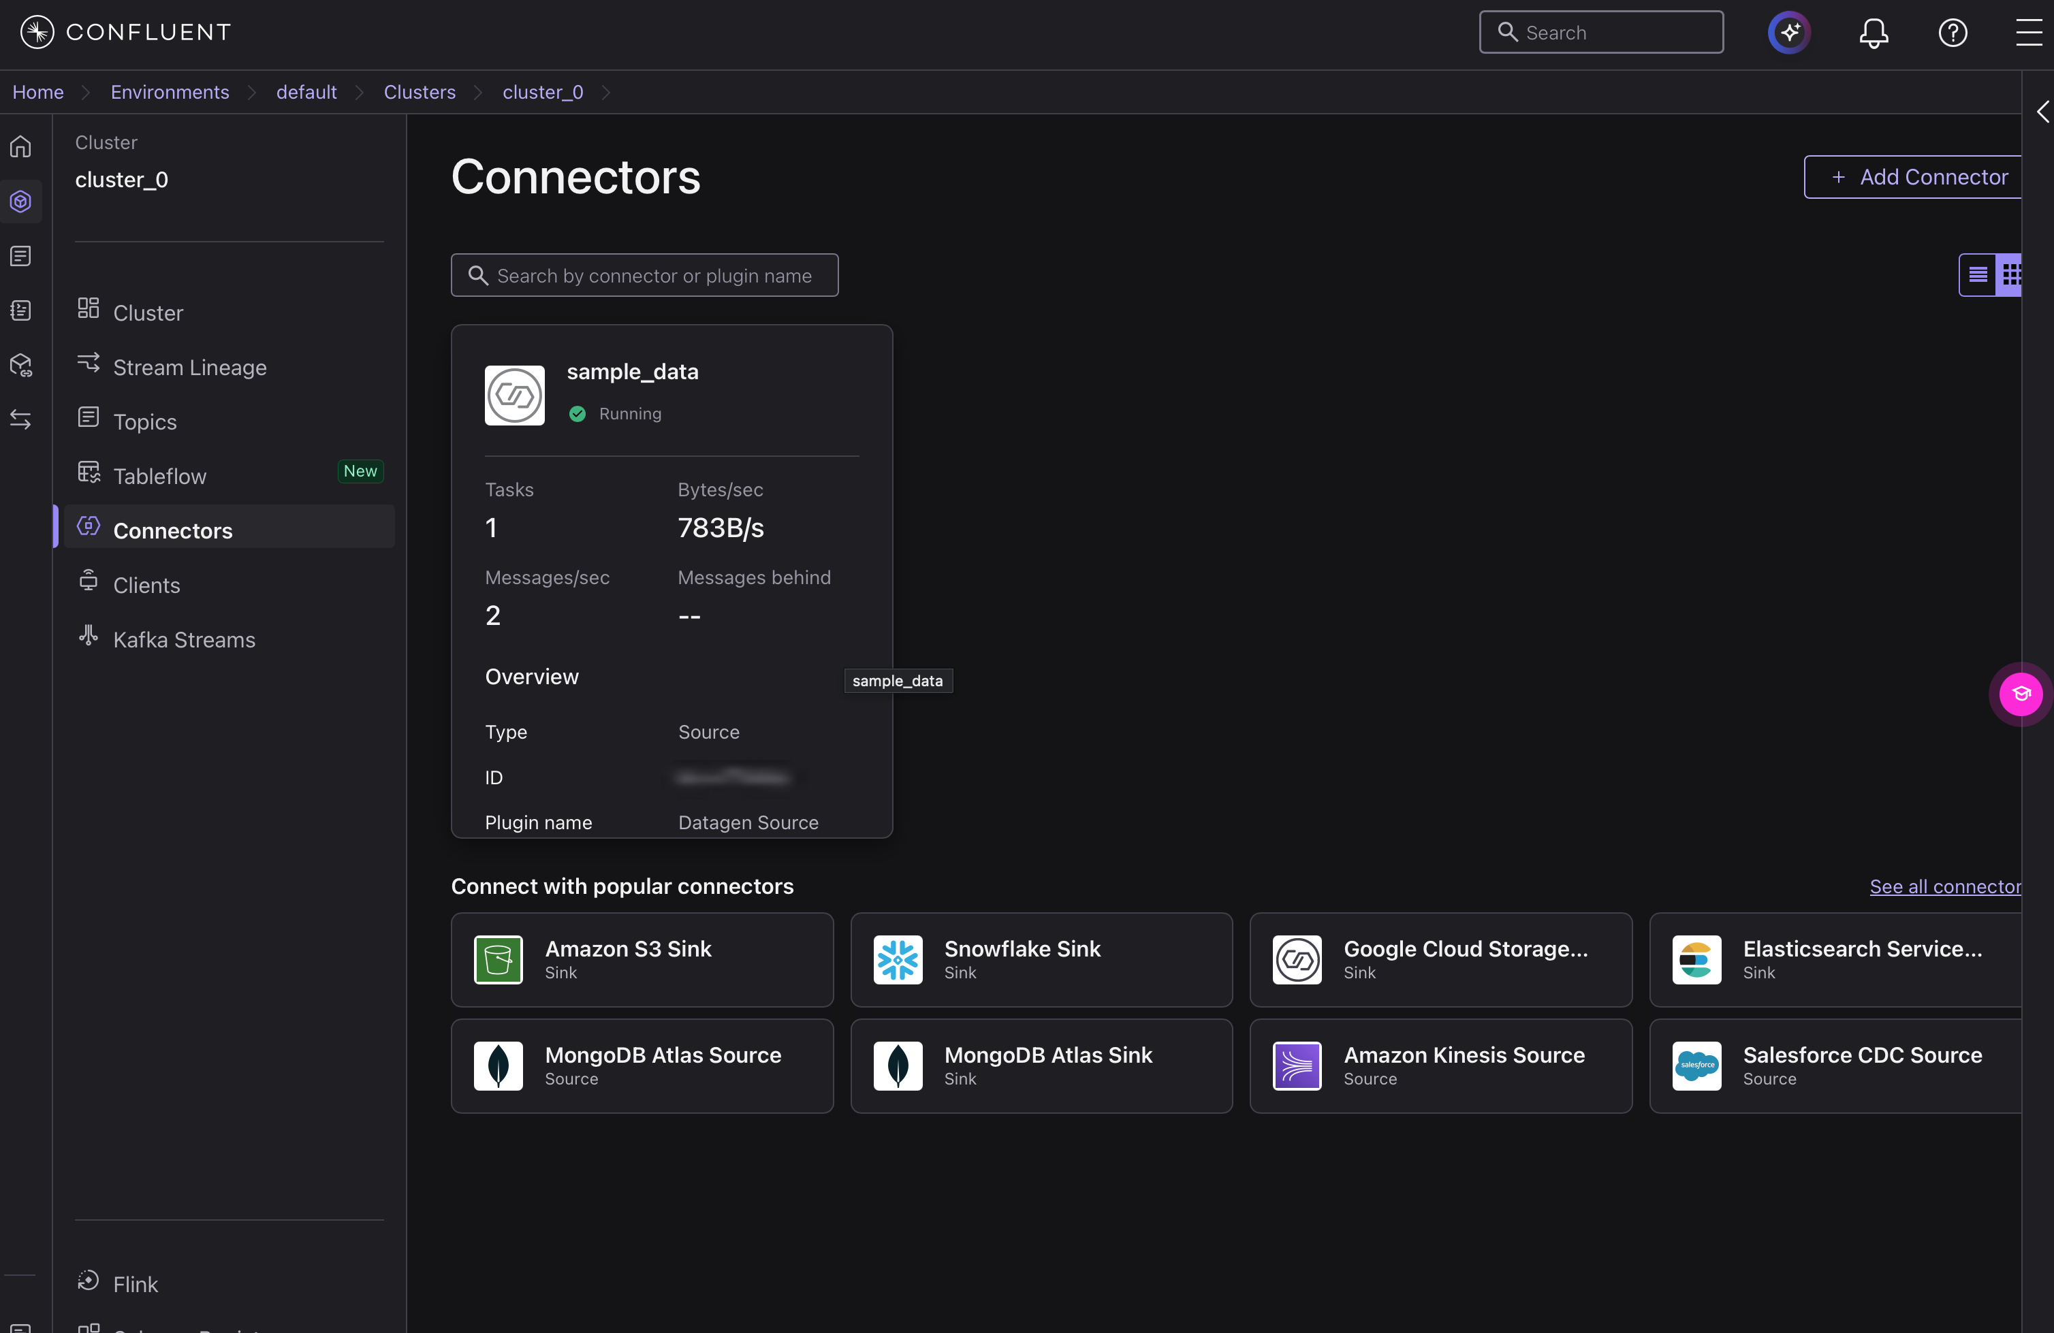Click the environments cube icon in left rail
Viewport: 2054px width, 1333px height.
click(20, 201)
